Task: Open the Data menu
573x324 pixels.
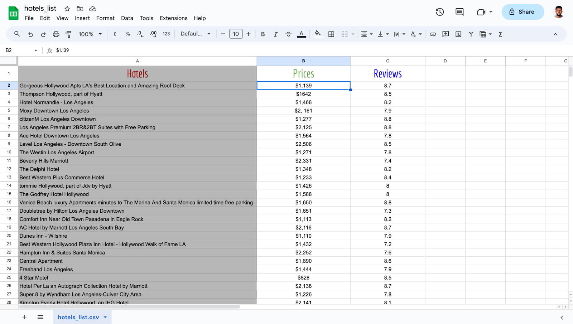Action: click(127, 18)
